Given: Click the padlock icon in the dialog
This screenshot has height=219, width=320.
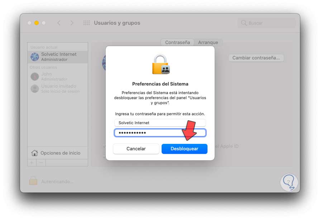Looking at the screenshot, I should 161,64.
